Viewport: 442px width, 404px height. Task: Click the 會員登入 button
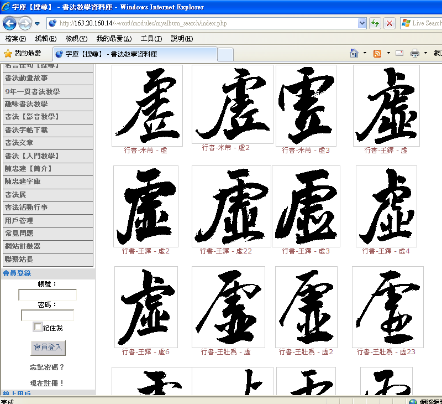point(48,348)
